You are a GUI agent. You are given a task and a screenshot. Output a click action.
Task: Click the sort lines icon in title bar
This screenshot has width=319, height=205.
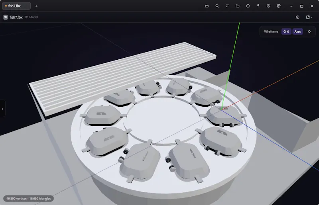pyautogui.click(x=227, y=6)
